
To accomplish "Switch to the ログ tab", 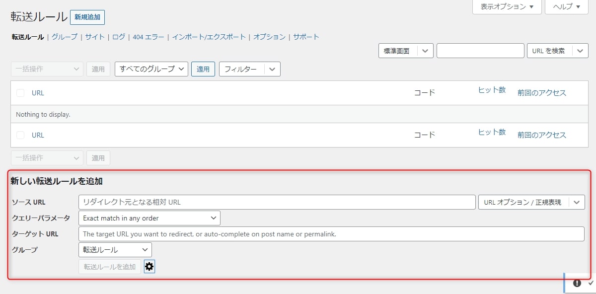I will (119, 37).
